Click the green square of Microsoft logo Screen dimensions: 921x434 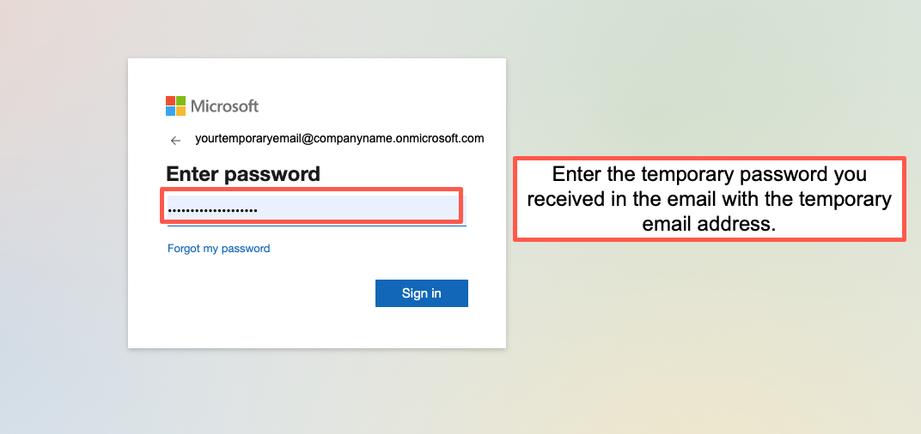point(181,100)
